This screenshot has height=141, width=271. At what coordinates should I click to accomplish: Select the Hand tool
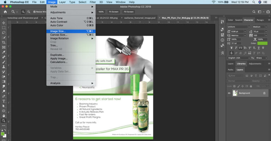[4, 116]
